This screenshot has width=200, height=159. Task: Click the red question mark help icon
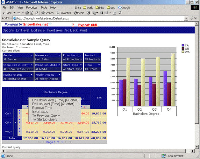tap(73, 25)
